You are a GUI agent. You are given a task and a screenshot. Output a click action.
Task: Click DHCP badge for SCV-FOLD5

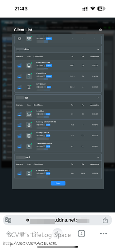(49, 87)
